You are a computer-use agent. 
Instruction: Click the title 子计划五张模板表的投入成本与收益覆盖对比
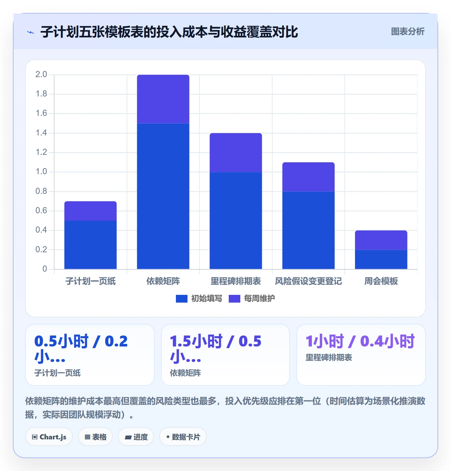[169, 32]
